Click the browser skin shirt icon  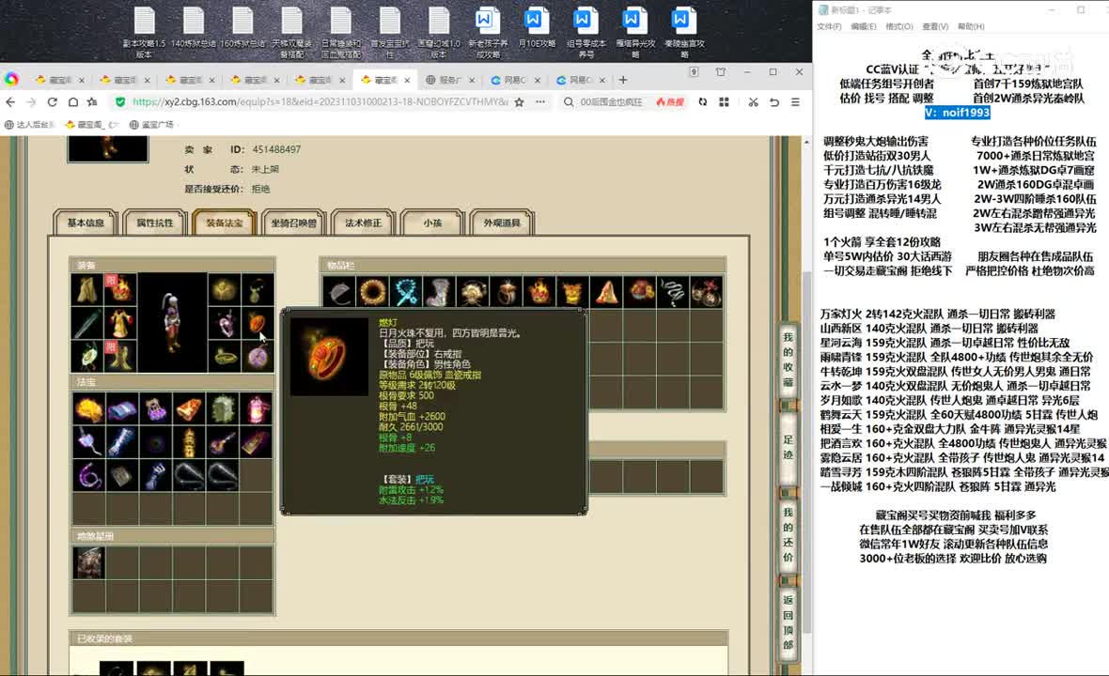721,72
